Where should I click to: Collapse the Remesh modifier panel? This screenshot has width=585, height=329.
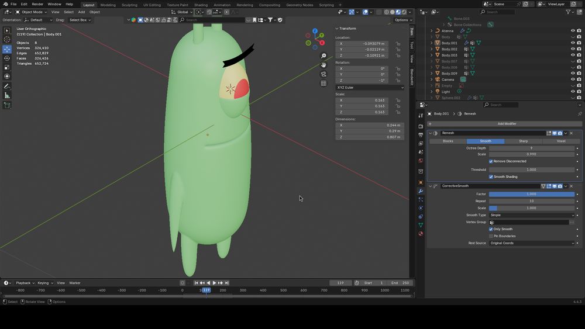[430, 133]
